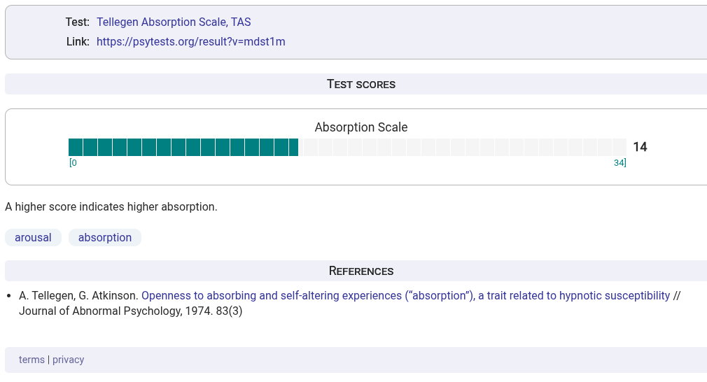Image resolution: width=707 pixels, height=382 pixels.
Task: Click the scale maximum label 34]
Action: [620, 162]
